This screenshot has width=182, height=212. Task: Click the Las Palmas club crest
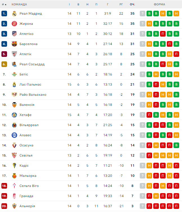point(14,84)
